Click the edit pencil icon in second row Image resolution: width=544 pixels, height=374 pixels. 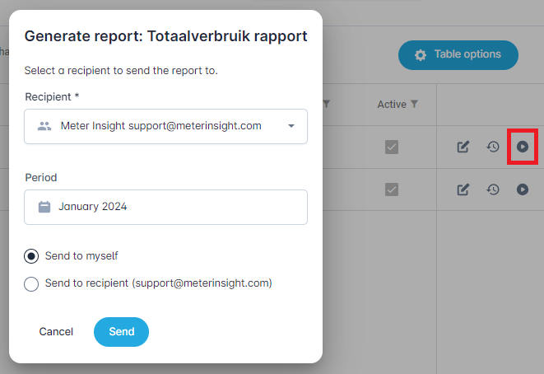point(463,189)
